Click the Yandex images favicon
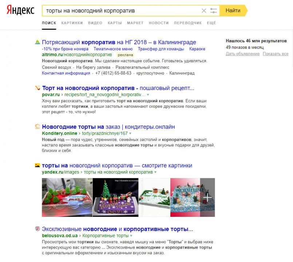 click(x=37, y=165)
